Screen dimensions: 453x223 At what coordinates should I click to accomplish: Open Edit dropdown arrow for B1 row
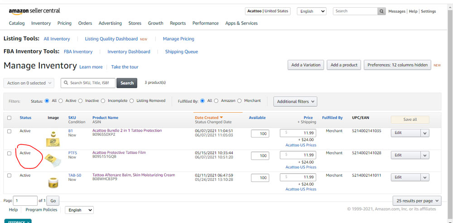tap(425, 133)
